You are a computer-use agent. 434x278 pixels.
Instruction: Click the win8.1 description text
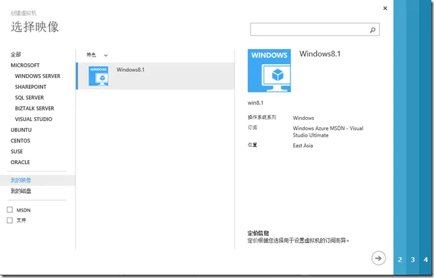pyautogui.click(x=255, y=103)
